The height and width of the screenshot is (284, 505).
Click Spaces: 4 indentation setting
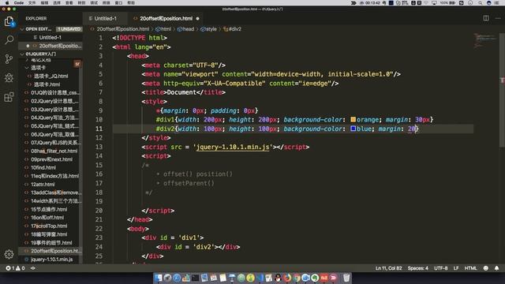pyautogui.click(x=417, y=268)
